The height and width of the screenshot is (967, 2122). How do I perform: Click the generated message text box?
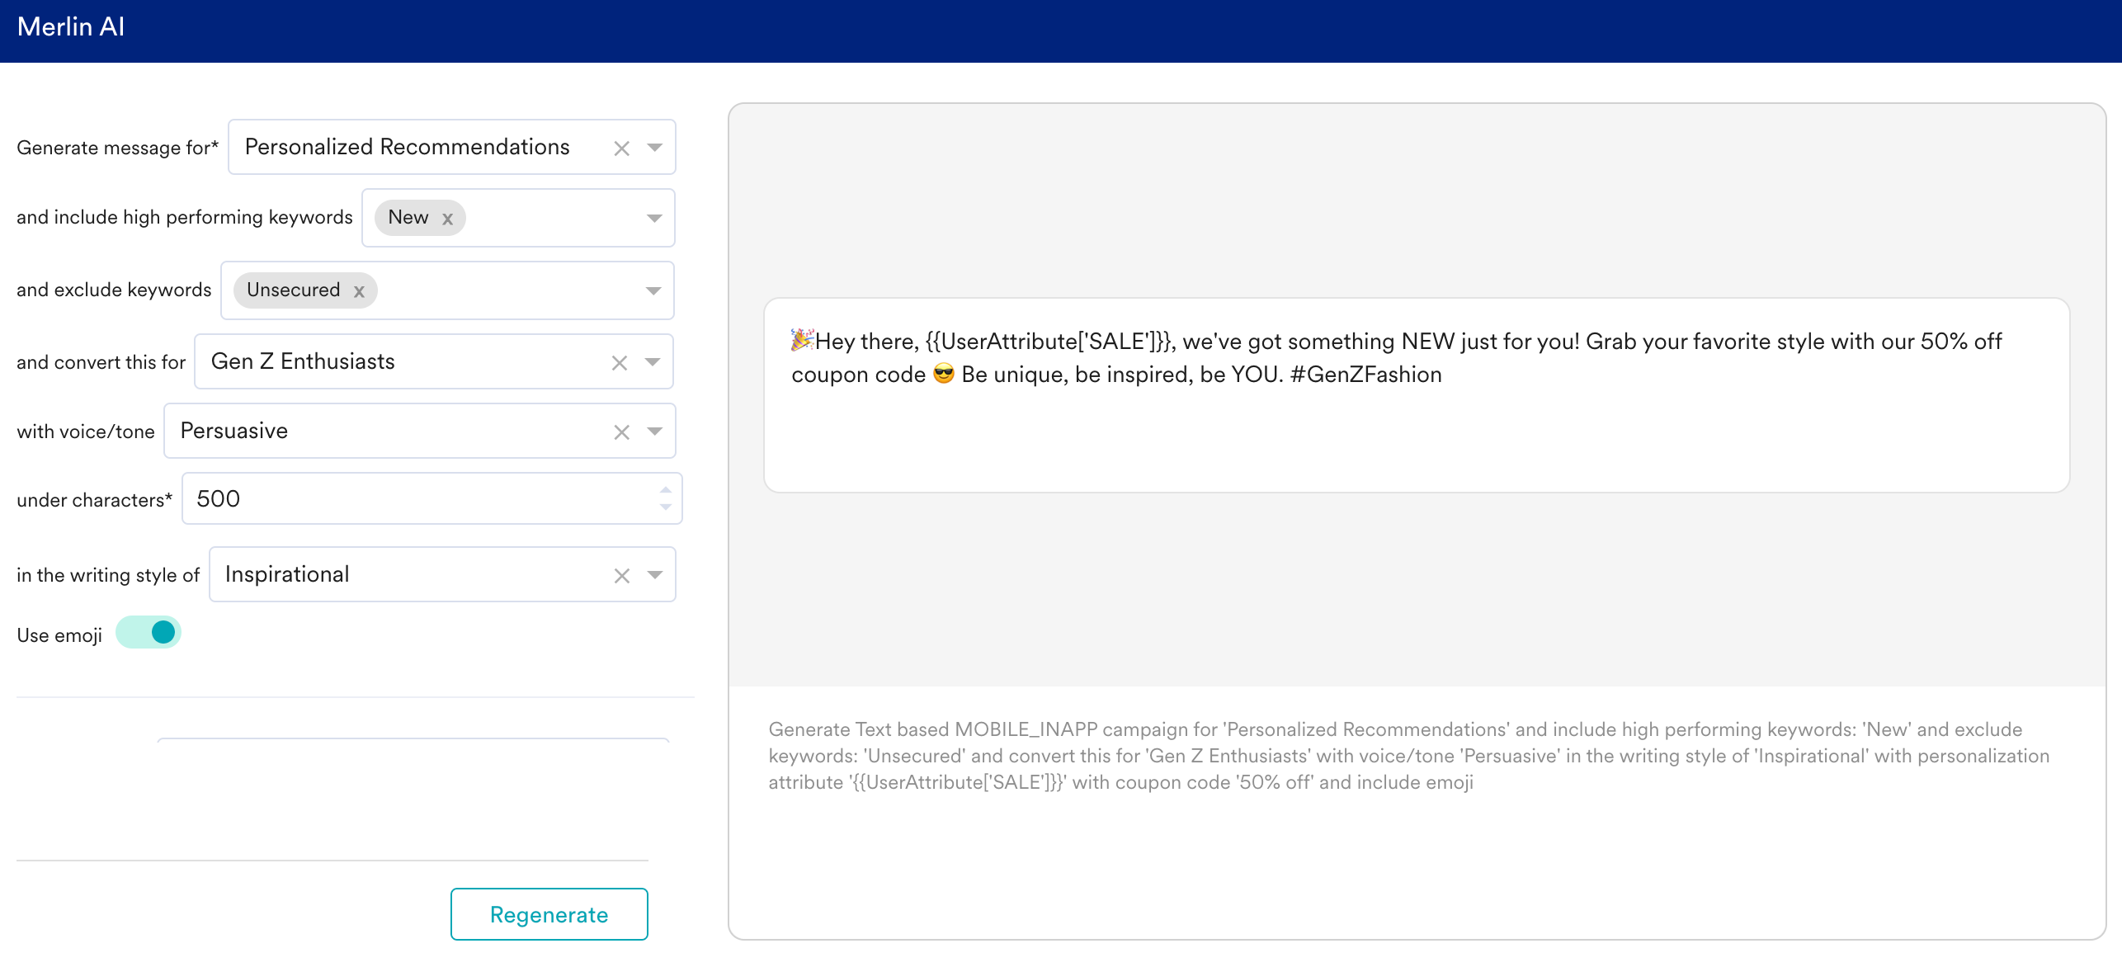1416,395
